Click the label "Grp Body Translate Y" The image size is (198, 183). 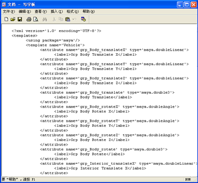(94, 69)
